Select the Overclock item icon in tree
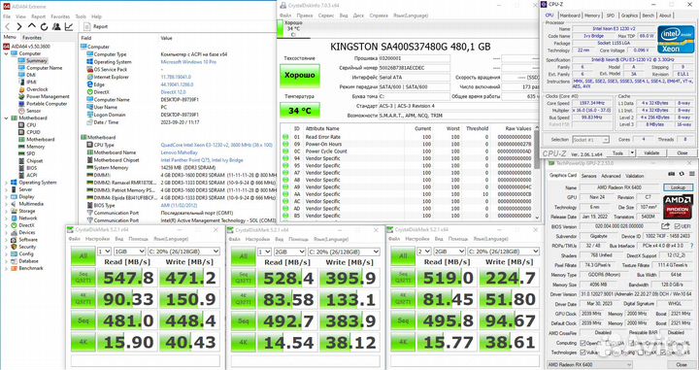 click(21, 89)
